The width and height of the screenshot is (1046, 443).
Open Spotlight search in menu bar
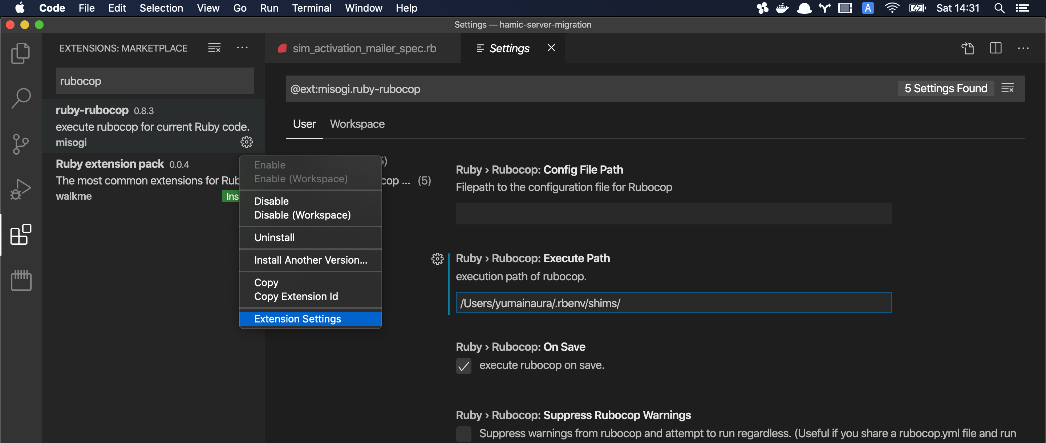(x=999, y=8)
